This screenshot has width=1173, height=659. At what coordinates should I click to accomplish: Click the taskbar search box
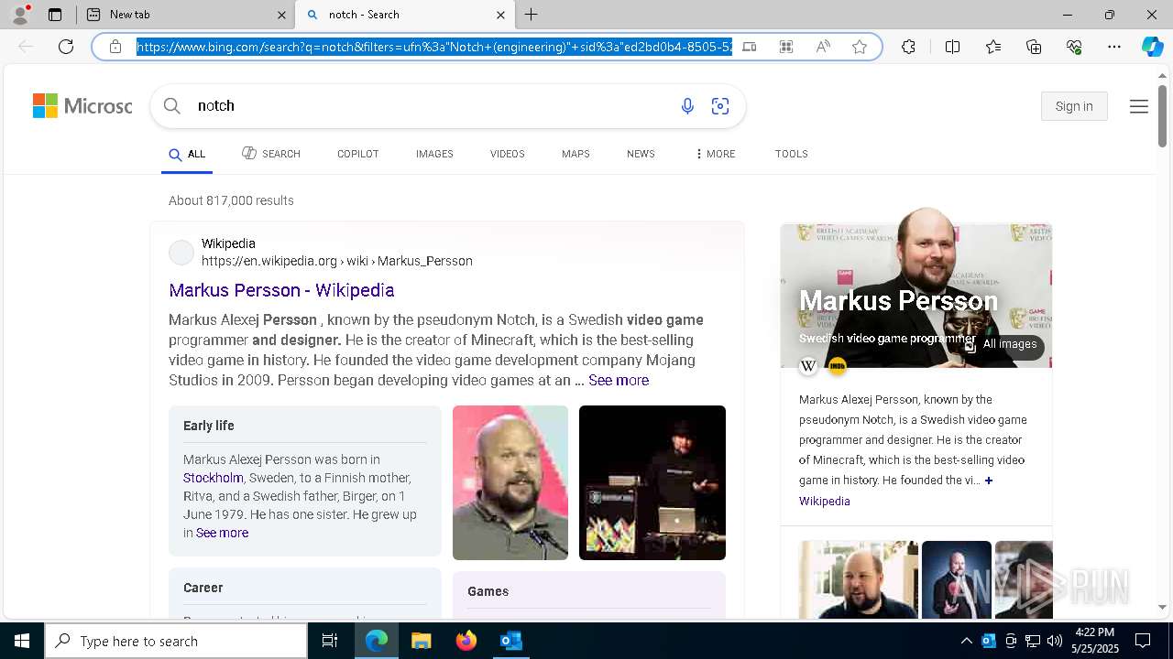click(x=176, y=641)
